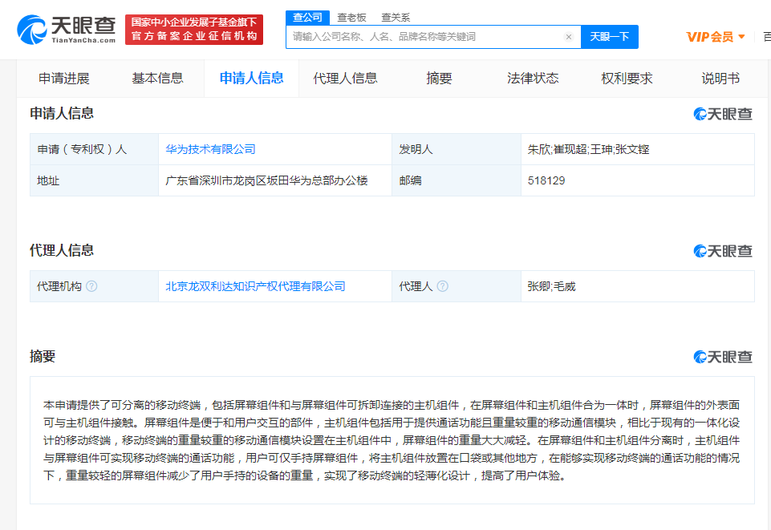Switch to the 查公司 search tab
The width and height of the screenshot is (771, 530).
(307, 18)
